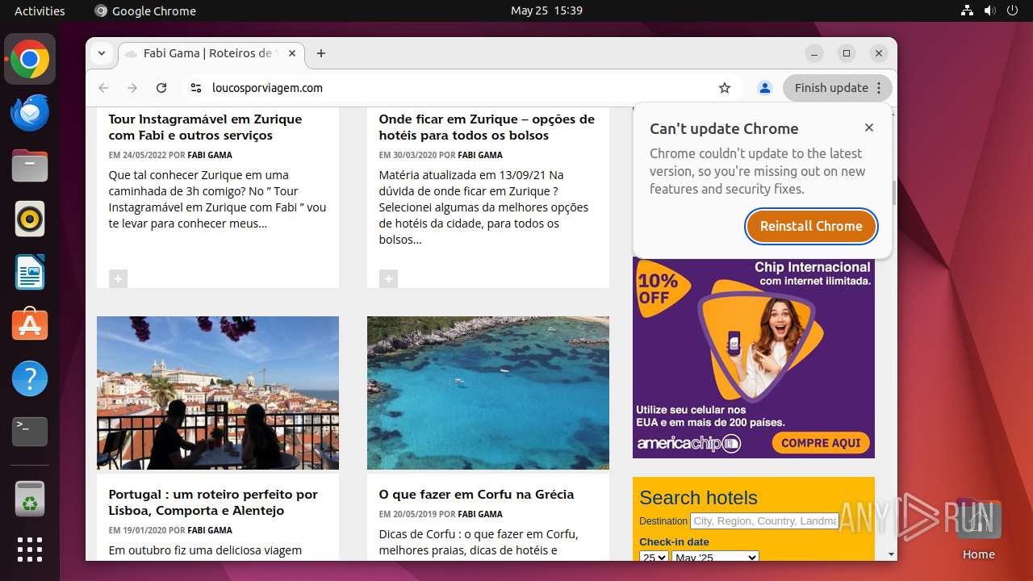Open the Google Chrome app menu in top bar

(x=145, y=10)
